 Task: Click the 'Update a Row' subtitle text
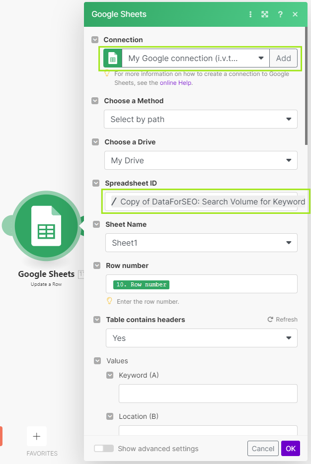pyautogui.click(x=46, y=284)
